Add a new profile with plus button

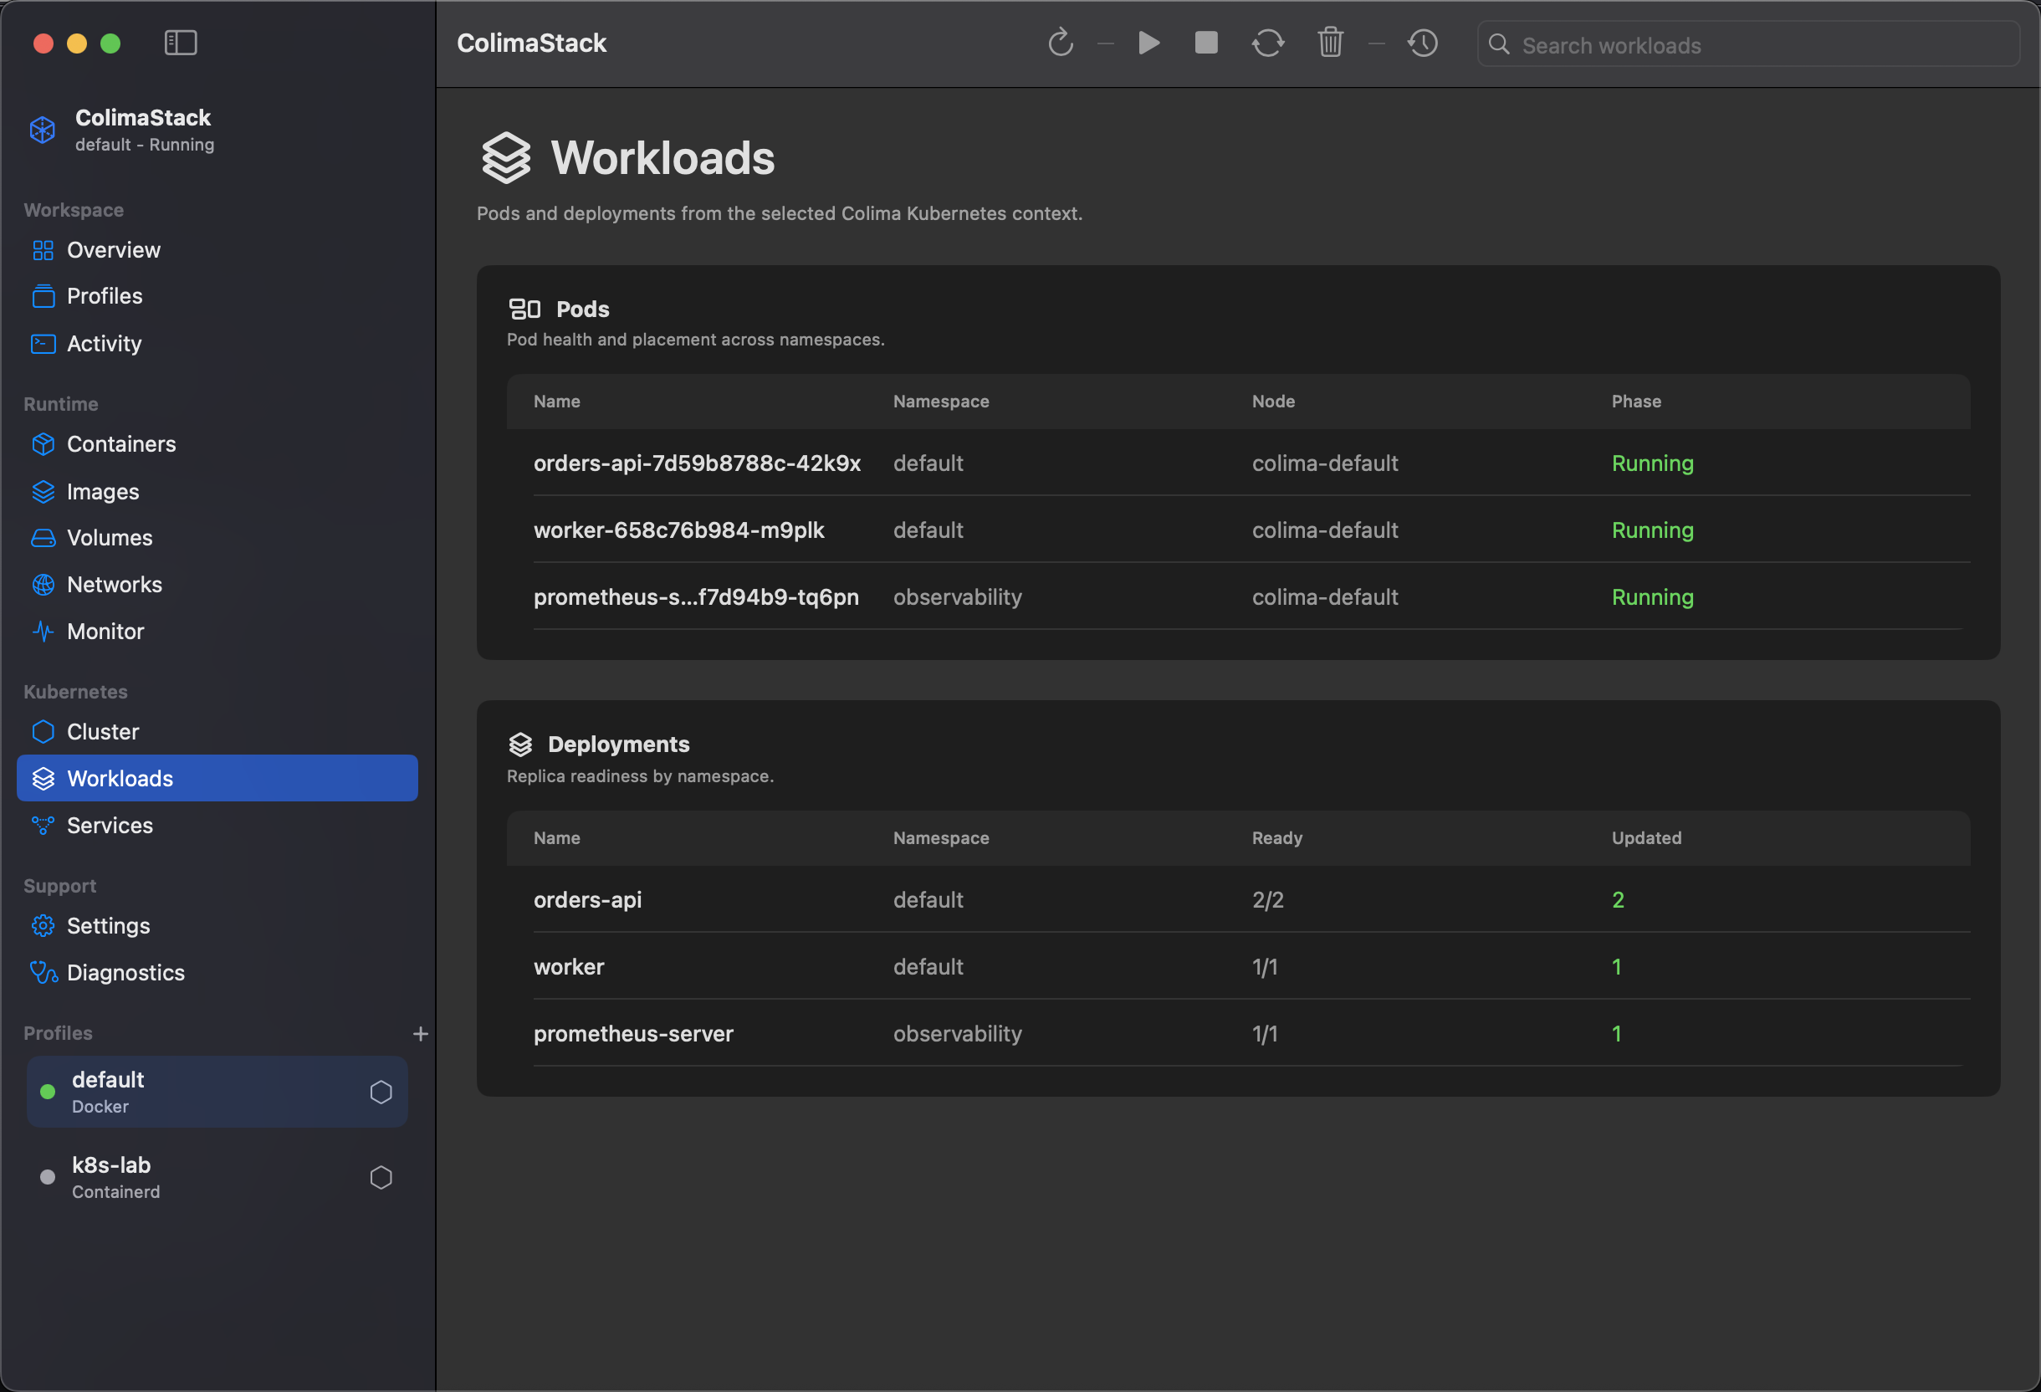(x=420, y=1034)
